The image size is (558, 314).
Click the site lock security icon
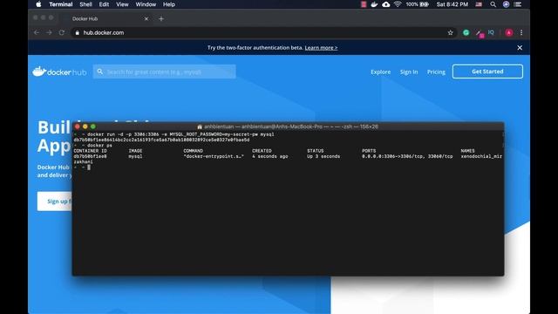78,33
